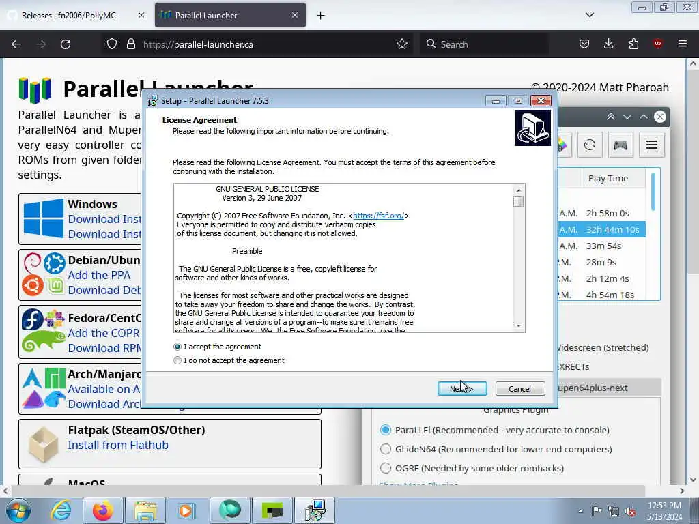
Task: Click the double-chevron up icon in launcher title
Action: [x=611, y=117]
